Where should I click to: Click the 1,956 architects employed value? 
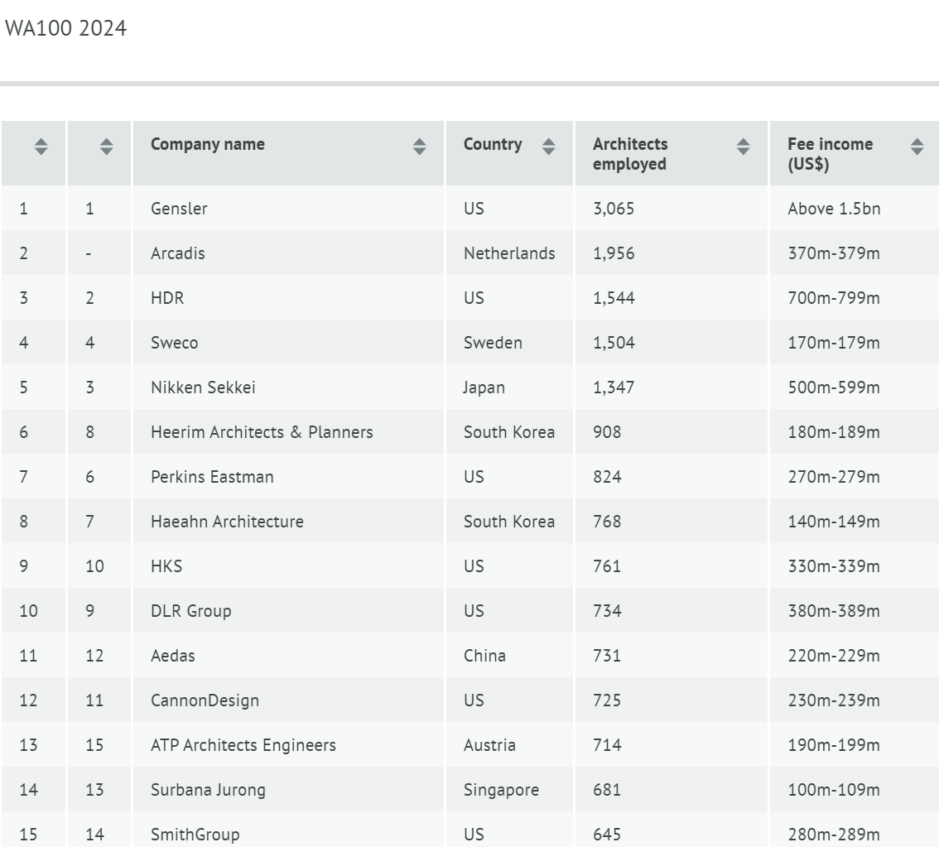[x=614, y=253]
